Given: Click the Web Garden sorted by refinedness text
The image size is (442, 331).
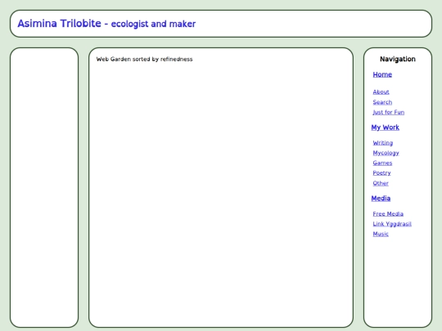Looking at the screenshot, I should click(x=144, y=59).
